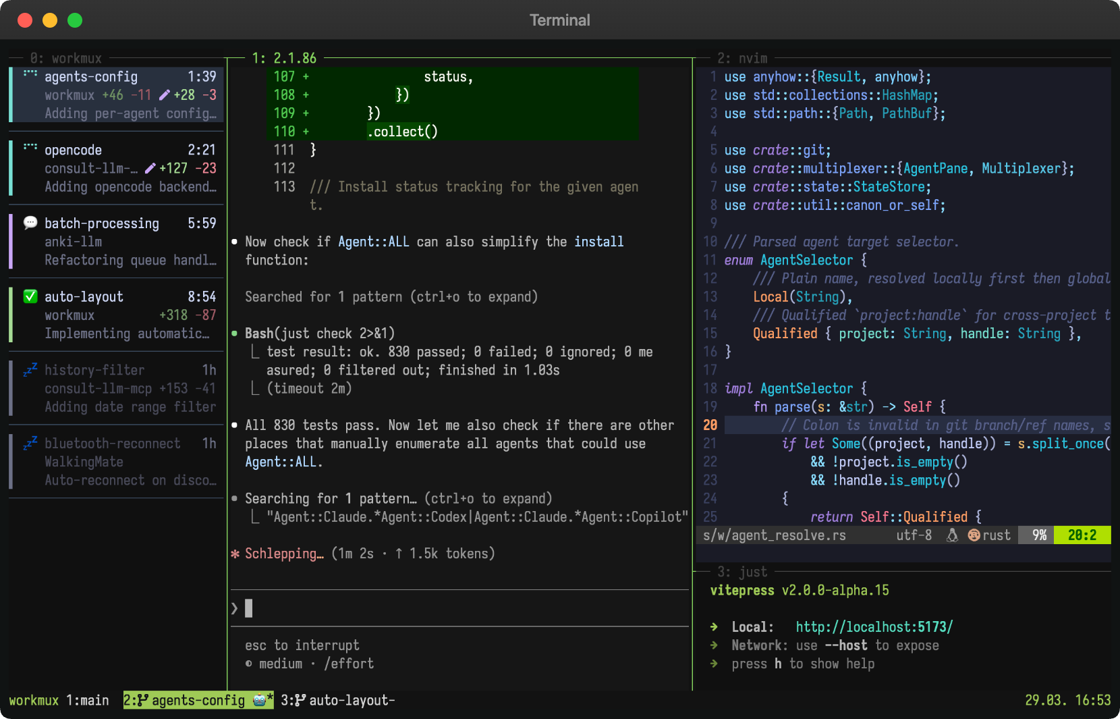The height and width of the screenshot is (719, 1120).
Task: Toggle the green checkmark on auto-layout session
Action: tap(30, 296)
